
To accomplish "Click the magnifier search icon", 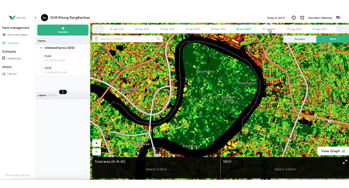I will 158,39.
